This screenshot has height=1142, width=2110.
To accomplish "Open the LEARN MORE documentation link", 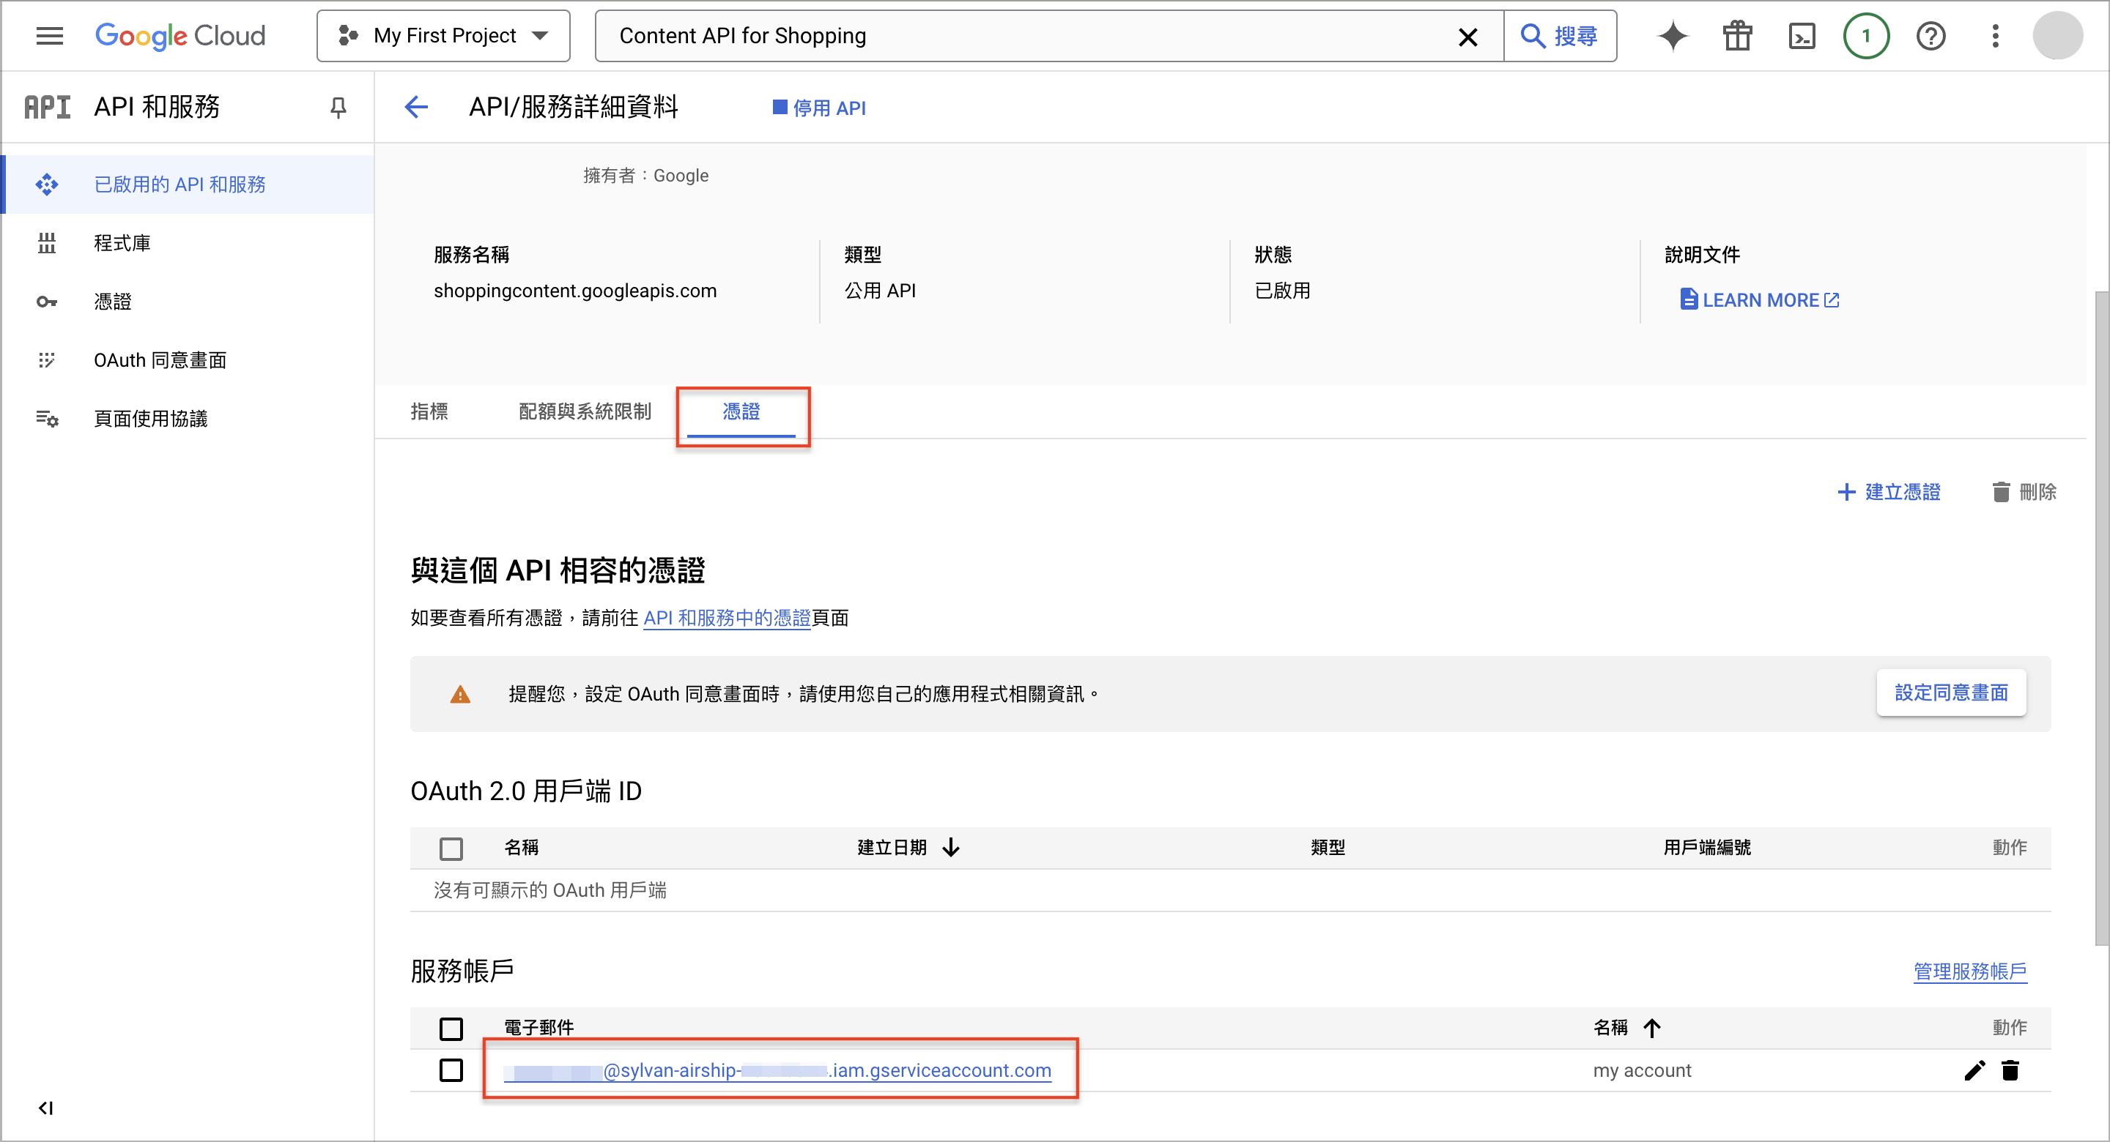I will click(x=1758, y=300).
